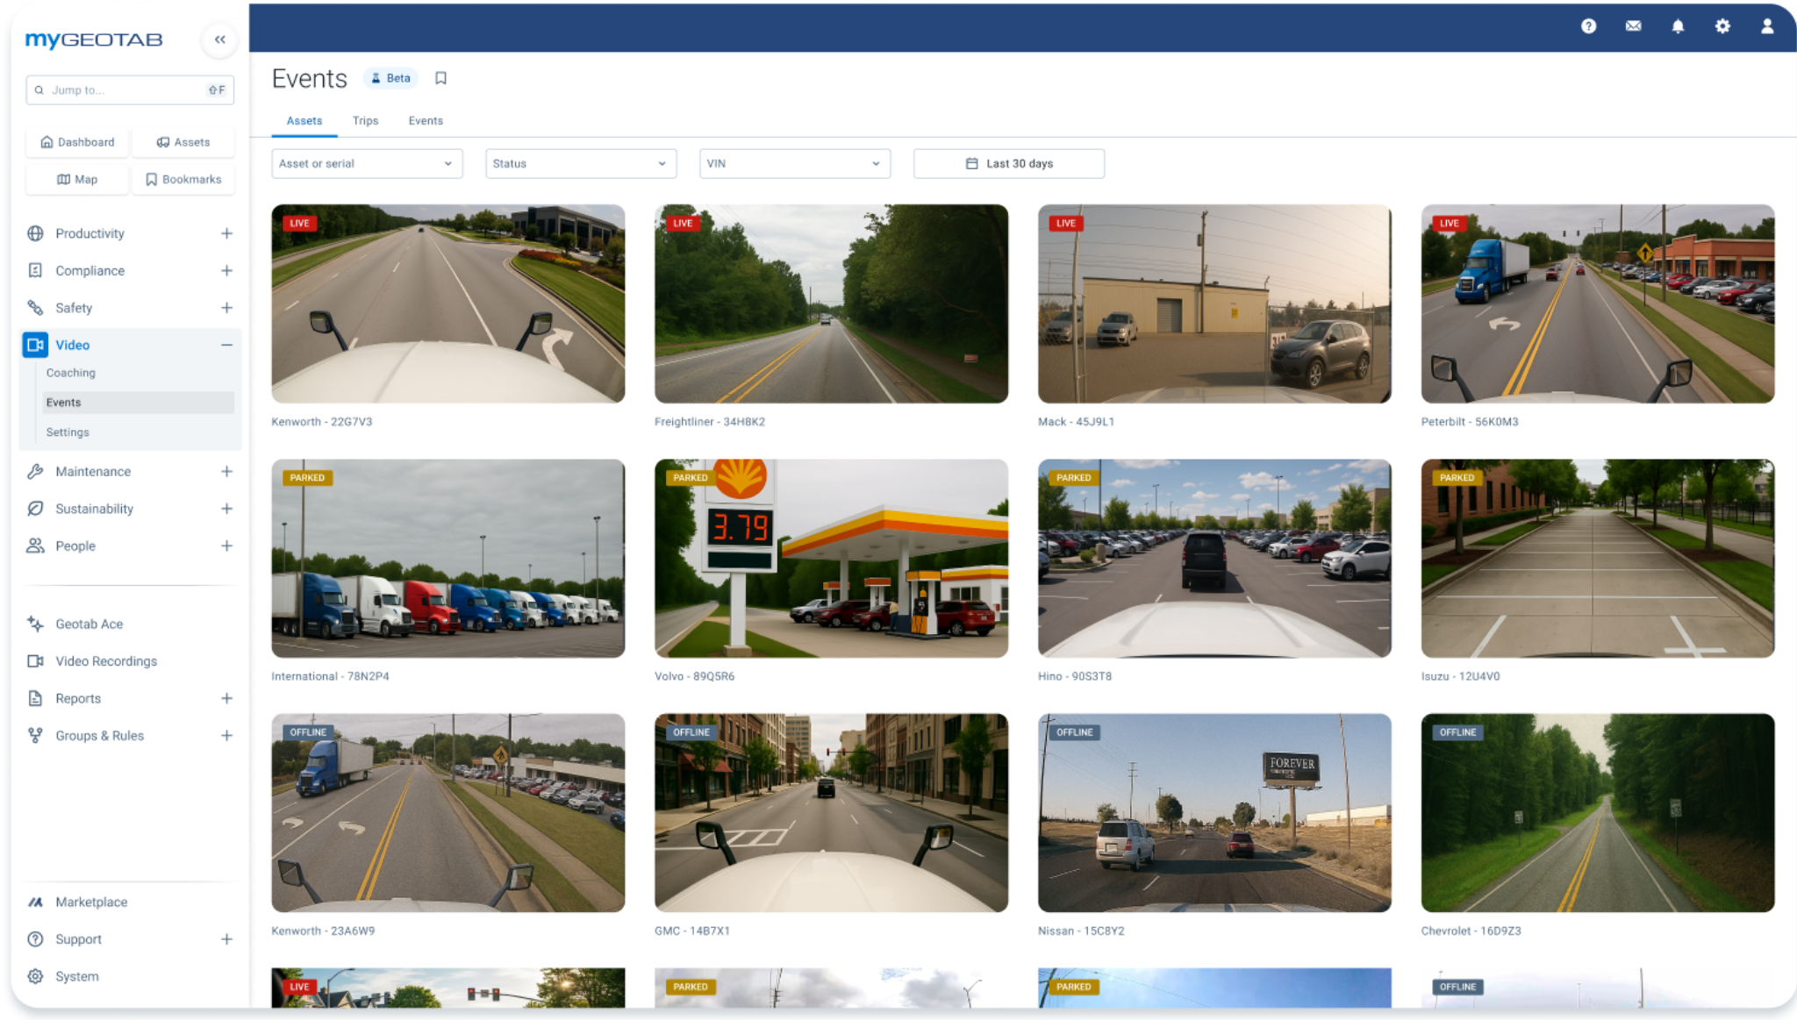Expand the Reports section
Viewport: 1797px width, 1020px height.
226,698
